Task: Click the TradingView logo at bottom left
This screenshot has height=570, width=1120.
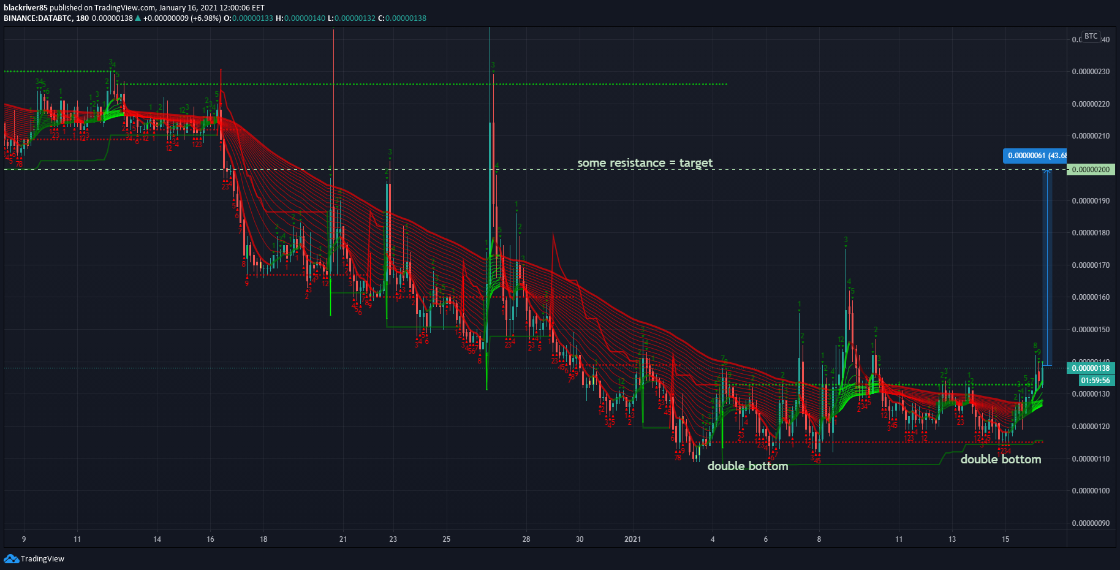Action: point(34,558)
